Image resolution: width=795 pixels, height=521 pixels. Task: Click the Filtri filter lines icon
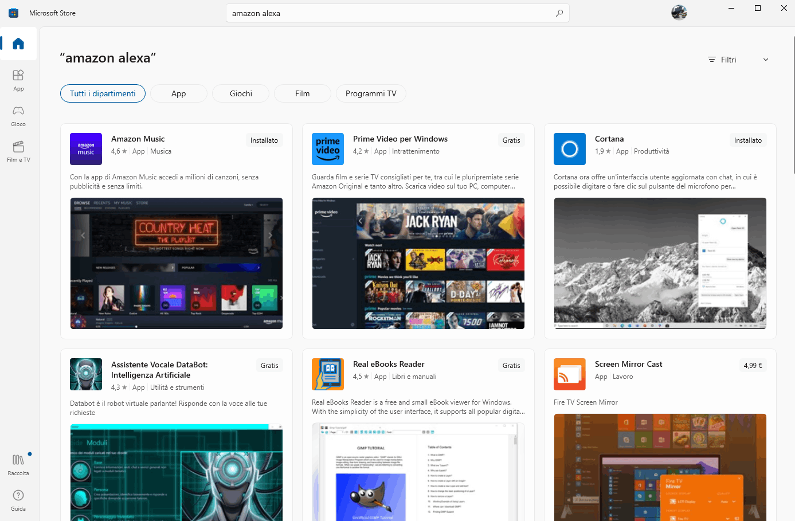[x=712, y=60]
